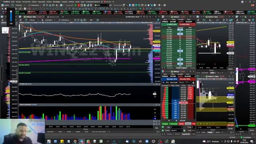Click the C Mercado button
This screenshot has width=256, height=144.
(x=173, y=124)
